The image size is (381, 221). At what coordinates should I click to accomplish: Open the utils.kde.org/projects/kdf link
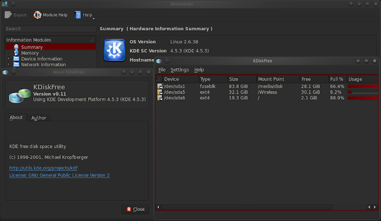click(43, 168)
